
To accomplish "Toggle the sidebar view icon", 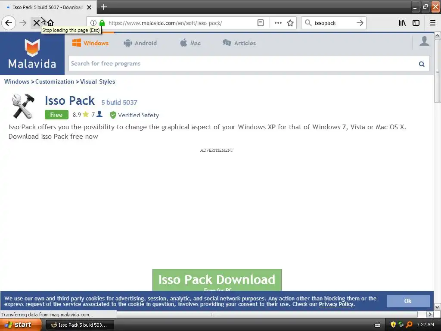I will 416,23.
